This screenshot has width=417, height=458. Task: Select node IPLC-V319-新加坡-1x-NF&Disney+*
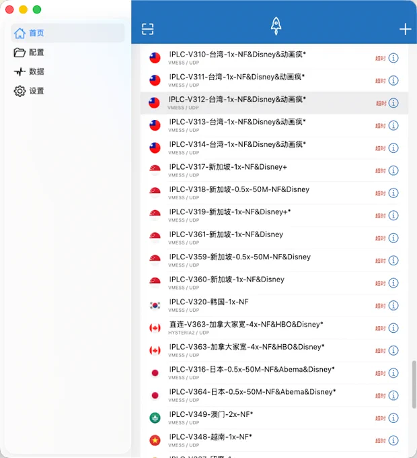[274, 216]
